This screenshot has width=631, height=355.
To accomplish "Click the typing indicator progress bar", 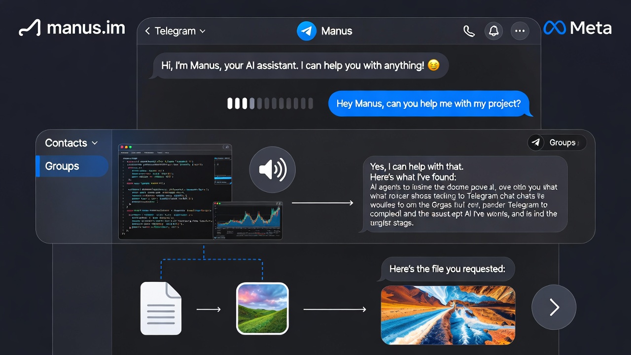I will pos(270,104).
